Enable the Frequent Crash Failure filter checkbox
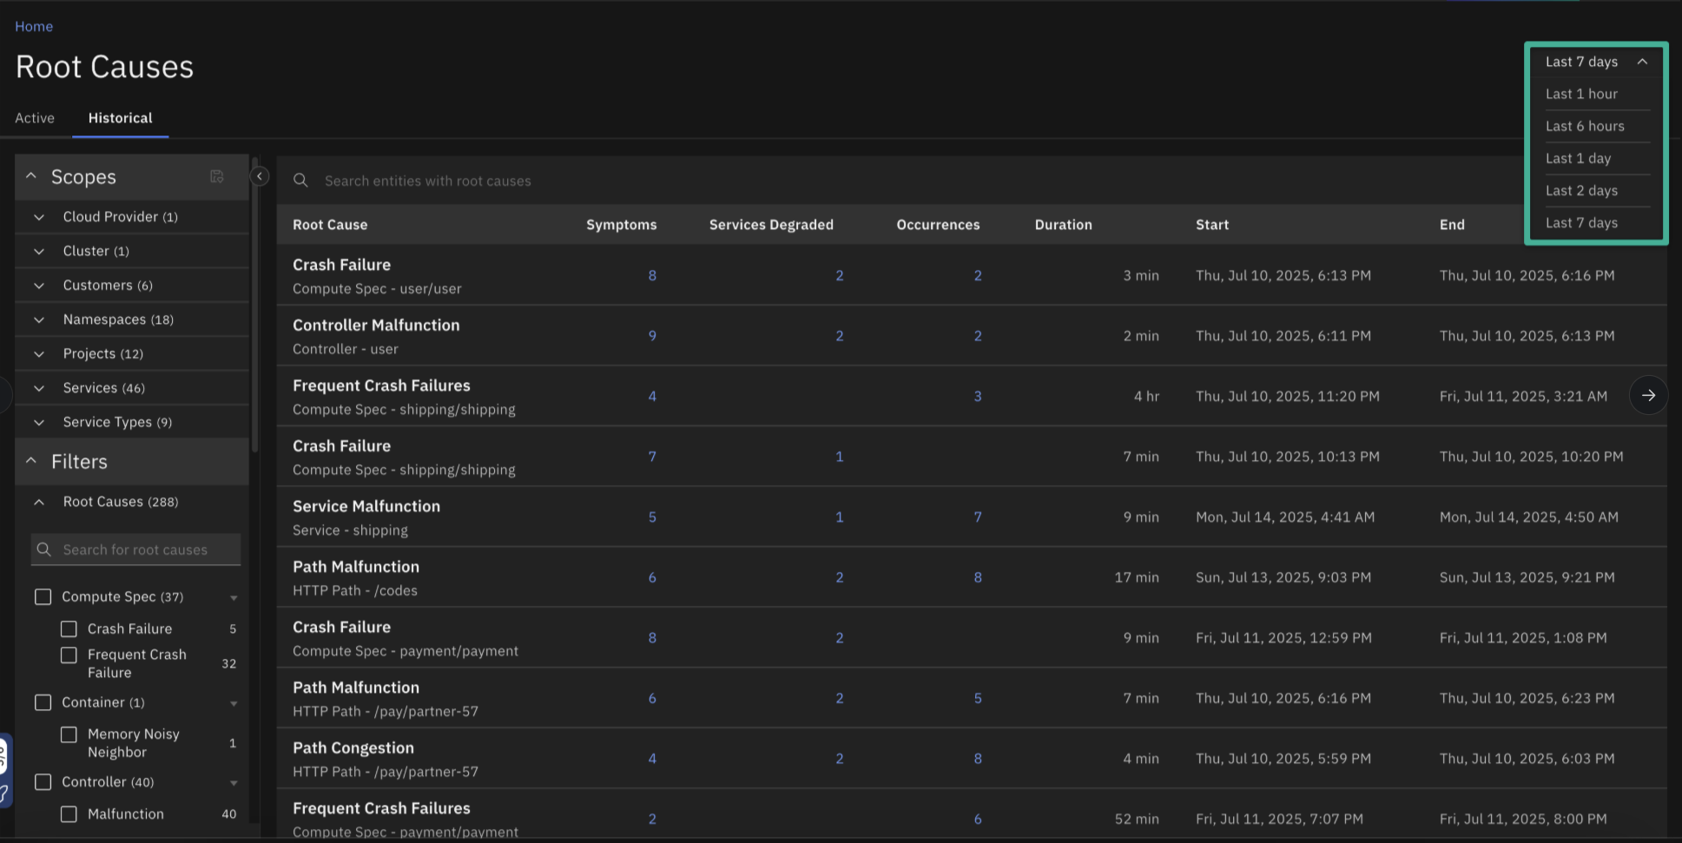The width and height of the screenshot is (1682, 843). pos(69,655)
